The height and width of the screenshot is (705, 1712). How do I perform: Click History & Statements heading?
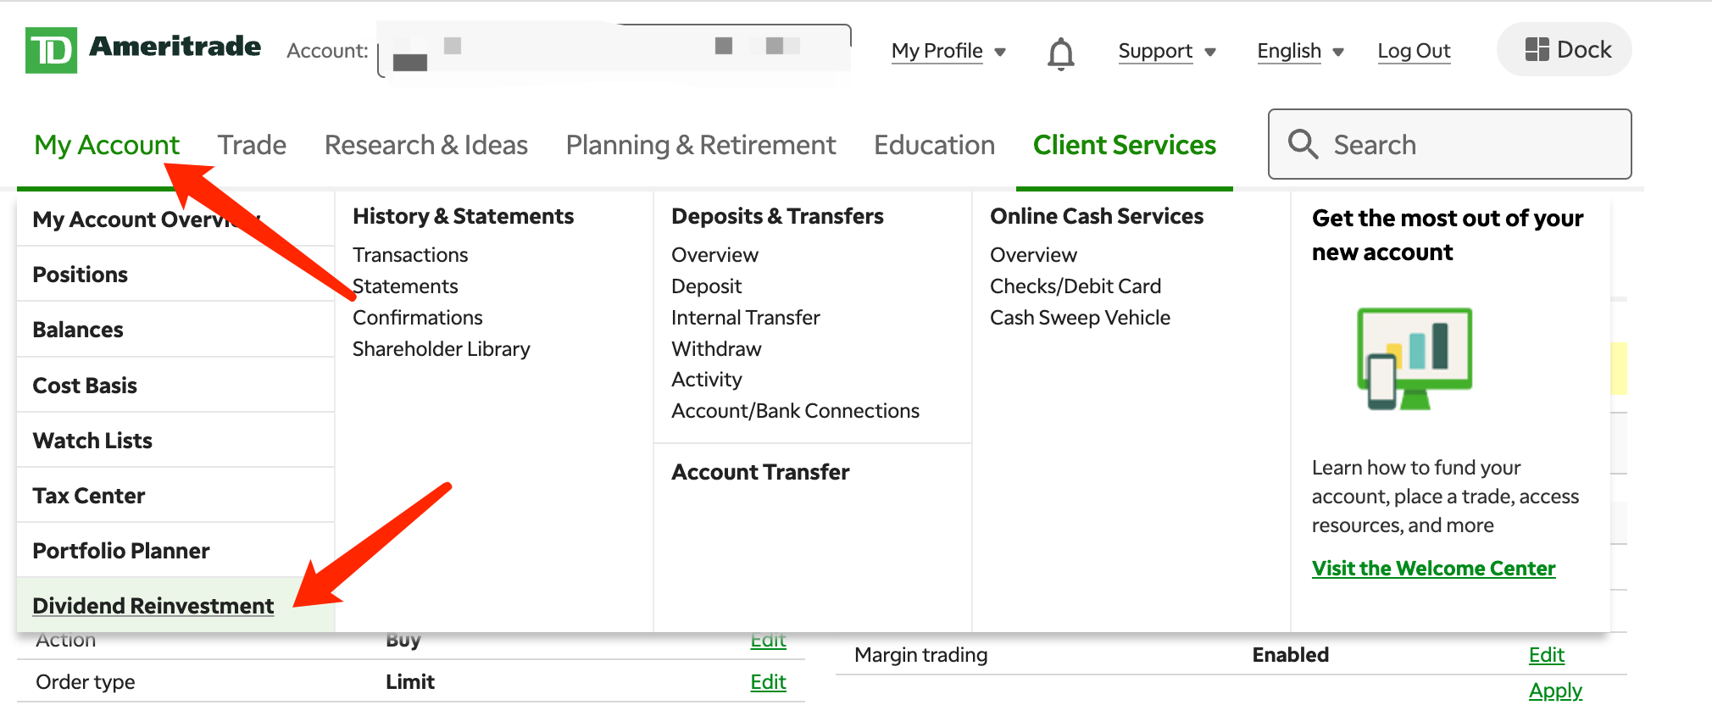point(463,216)
